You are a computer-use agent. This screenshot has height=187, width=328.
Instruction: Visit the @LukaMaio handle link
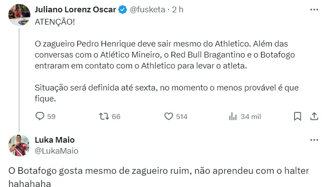click(x=56, y=151)
